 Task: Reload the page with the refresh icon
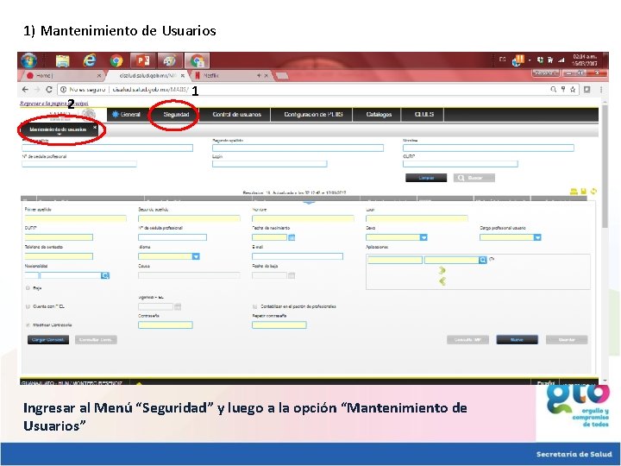pyautogui.click(x=49, y=90)
